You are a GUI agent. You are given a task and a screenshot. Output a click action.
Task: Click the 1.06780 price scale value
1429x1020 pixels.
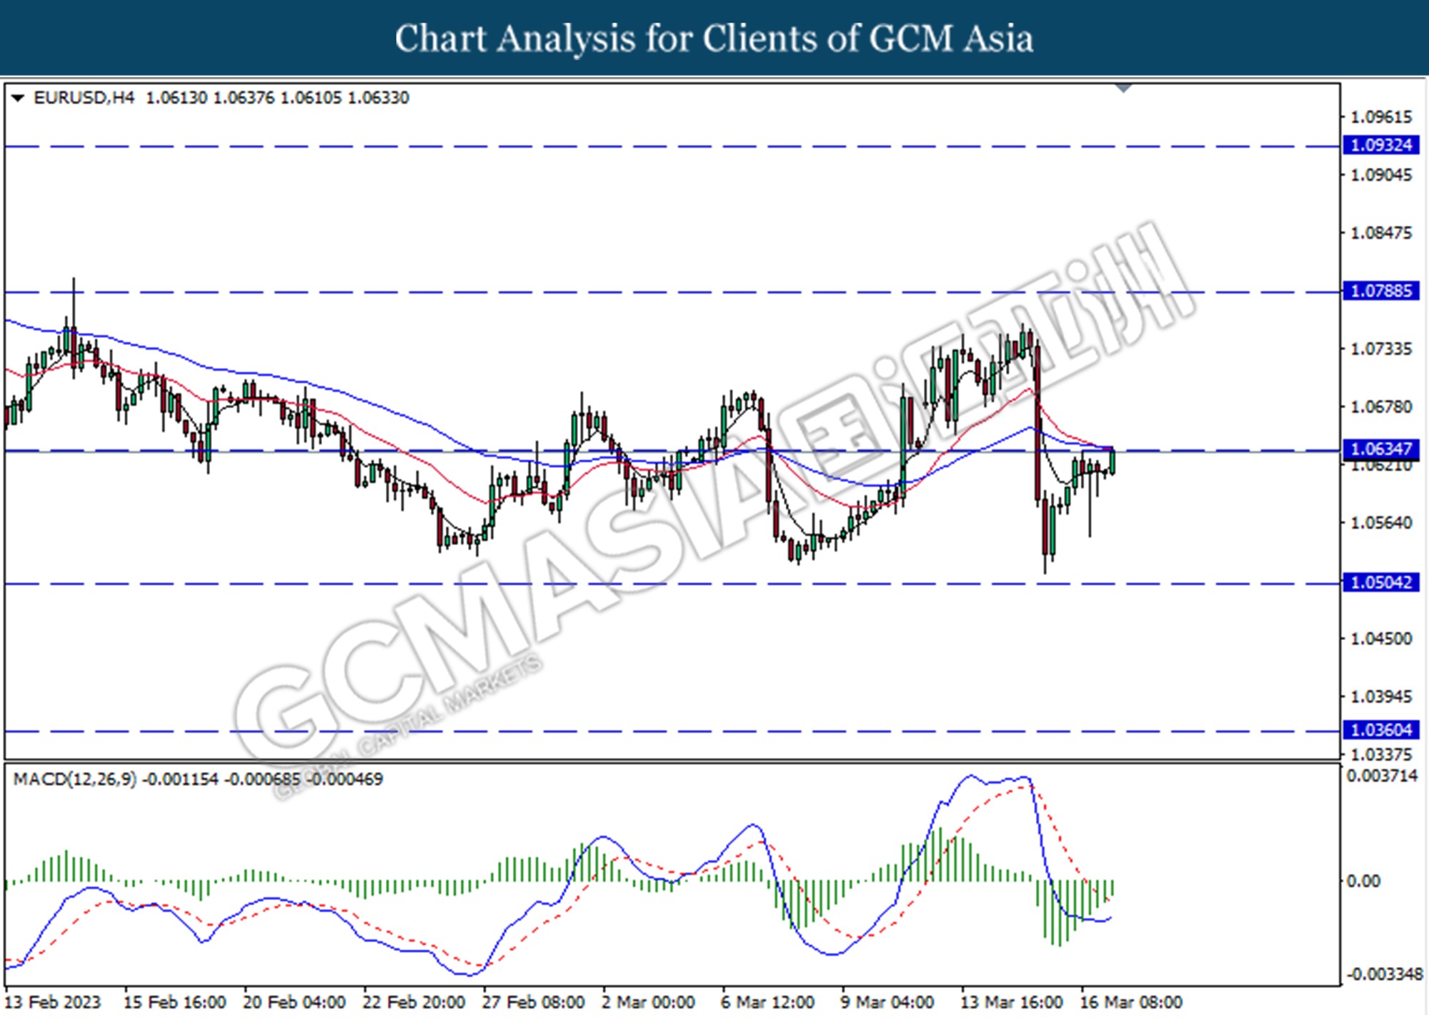click(x=1381, y=406)
